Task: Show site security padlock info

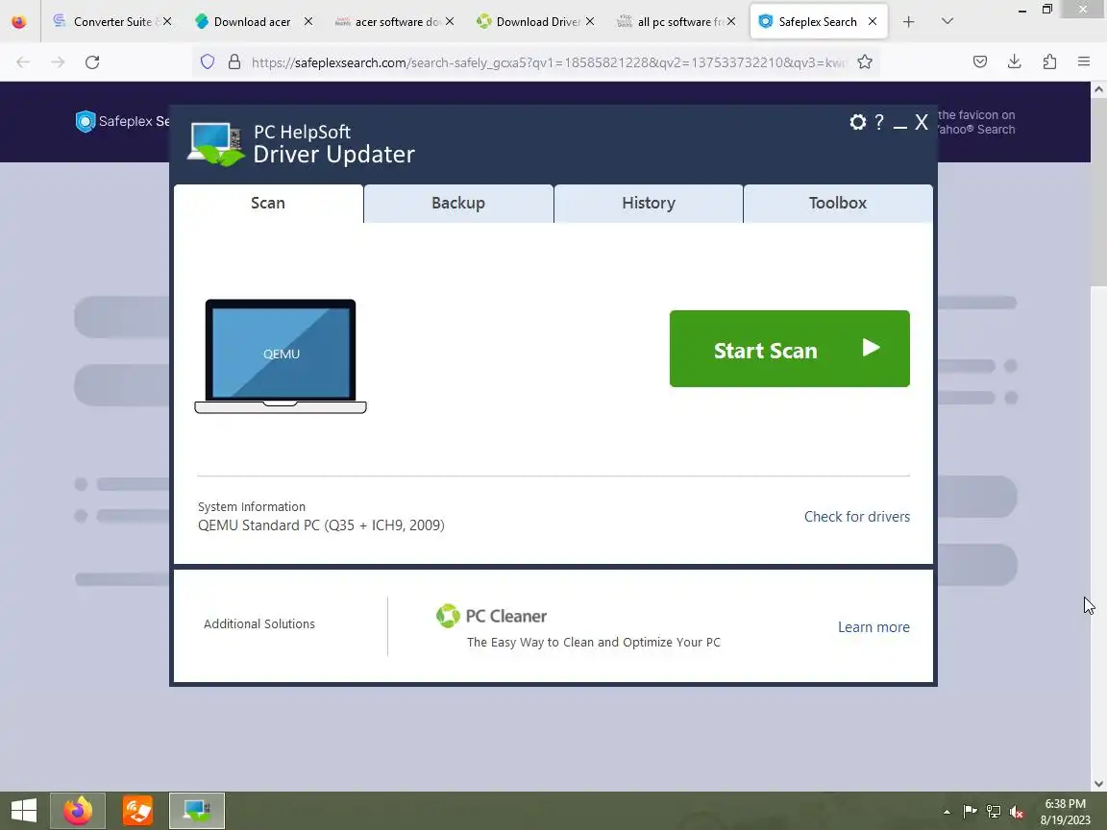Action: (x=234, y=62)
